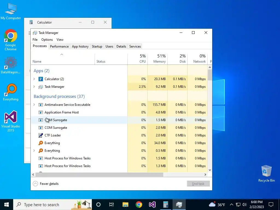
Task: Click the Background processes (37) group heading
Action: coord(59,97)
